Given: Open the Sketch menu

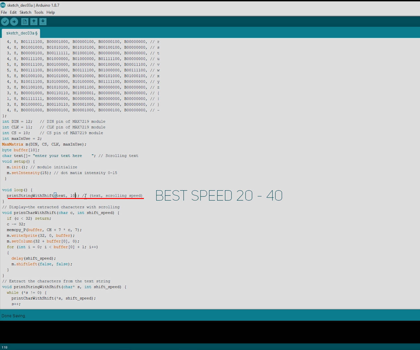Looking at the screenshot, I should [x=25, y=12].
